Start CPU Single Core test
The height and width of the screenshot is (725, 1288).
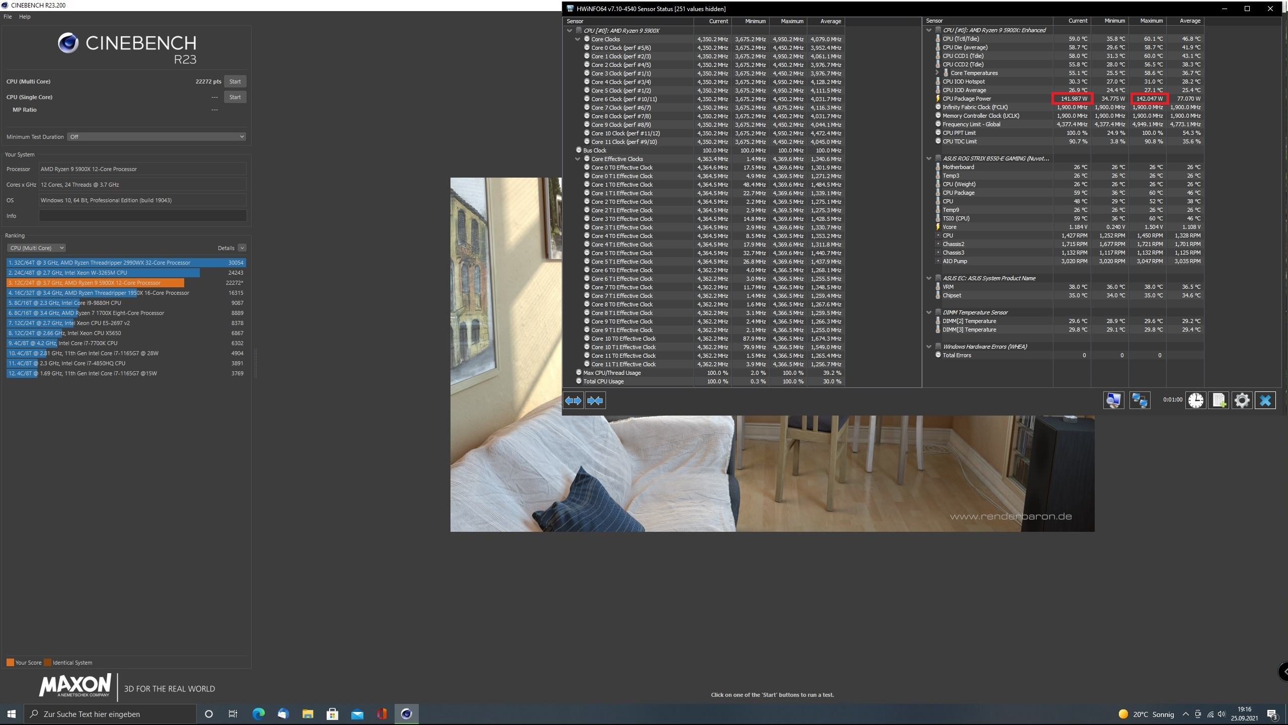click(x=235, y=97)
